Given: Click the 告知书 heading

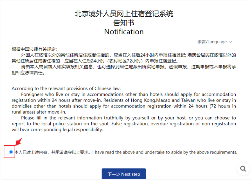Looking at the screenshot, I should (124, 23).
